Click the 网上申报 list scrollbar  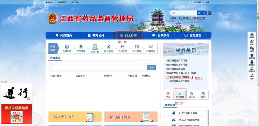(x=208, y=118)
